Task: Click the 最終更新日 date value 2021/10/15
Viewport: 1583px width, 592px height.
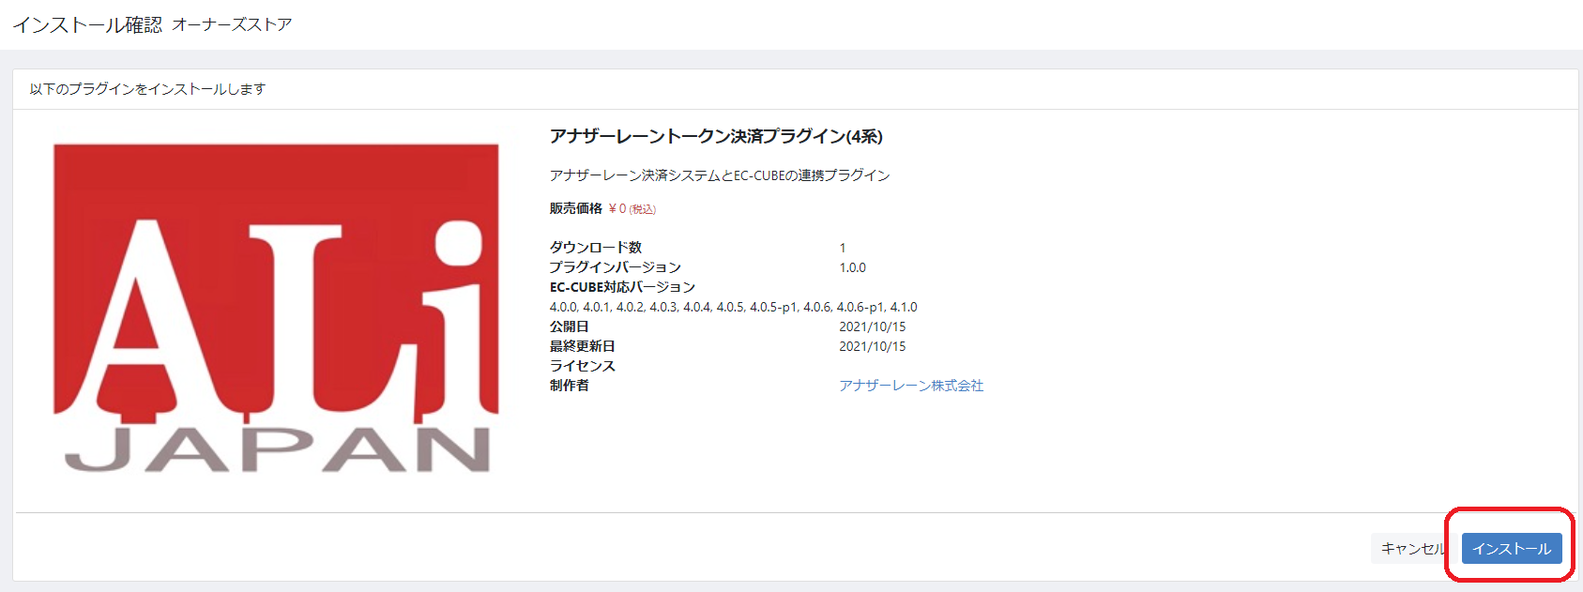Action: coord(873,347)
